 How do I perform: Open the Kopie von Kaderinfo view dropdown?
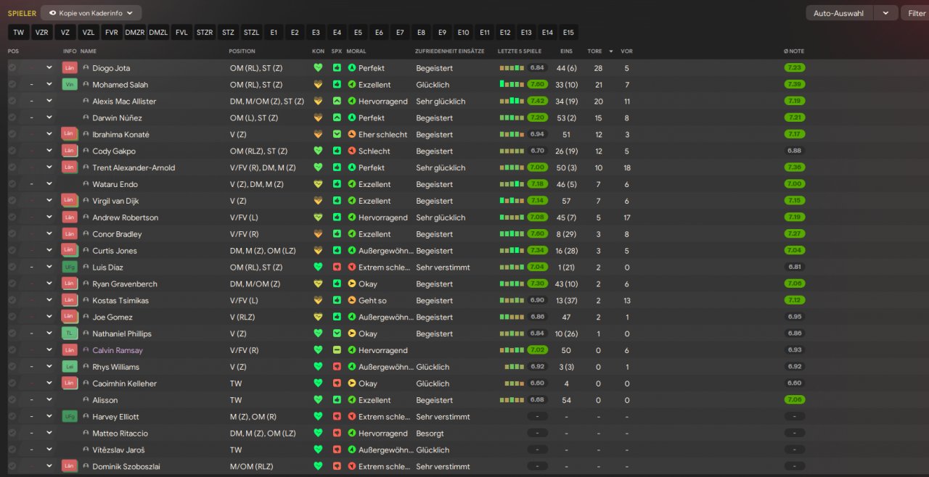pyautogui.click(x=91, y=13)
